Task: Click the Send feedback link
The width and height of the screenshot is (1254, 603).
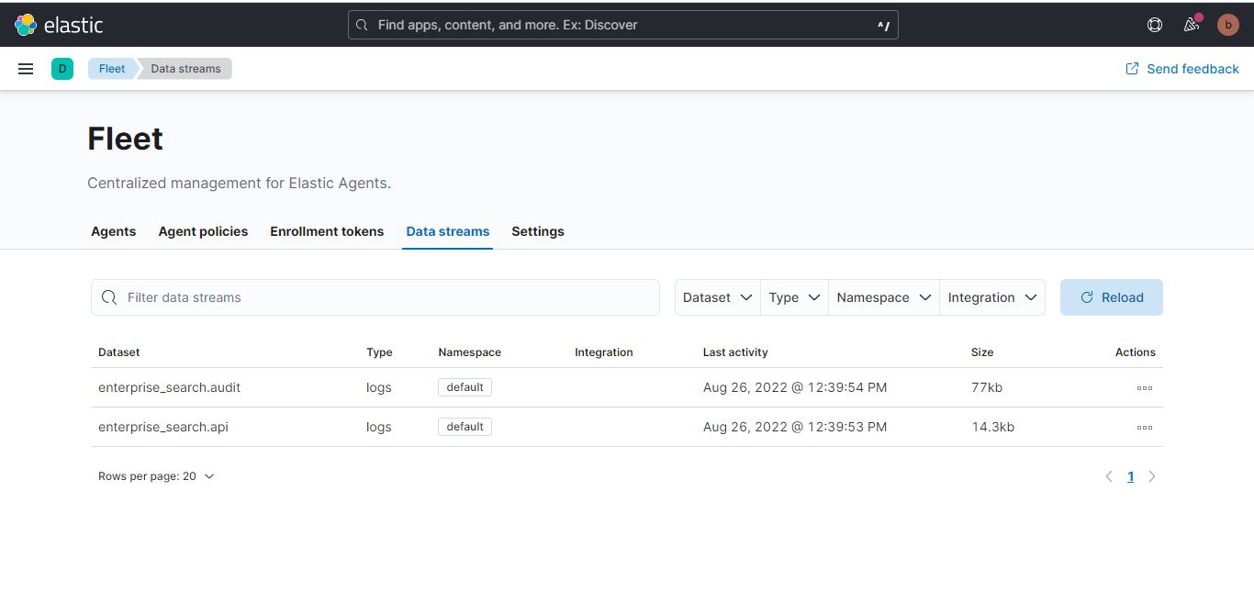Action: [x=1182, y=68]
